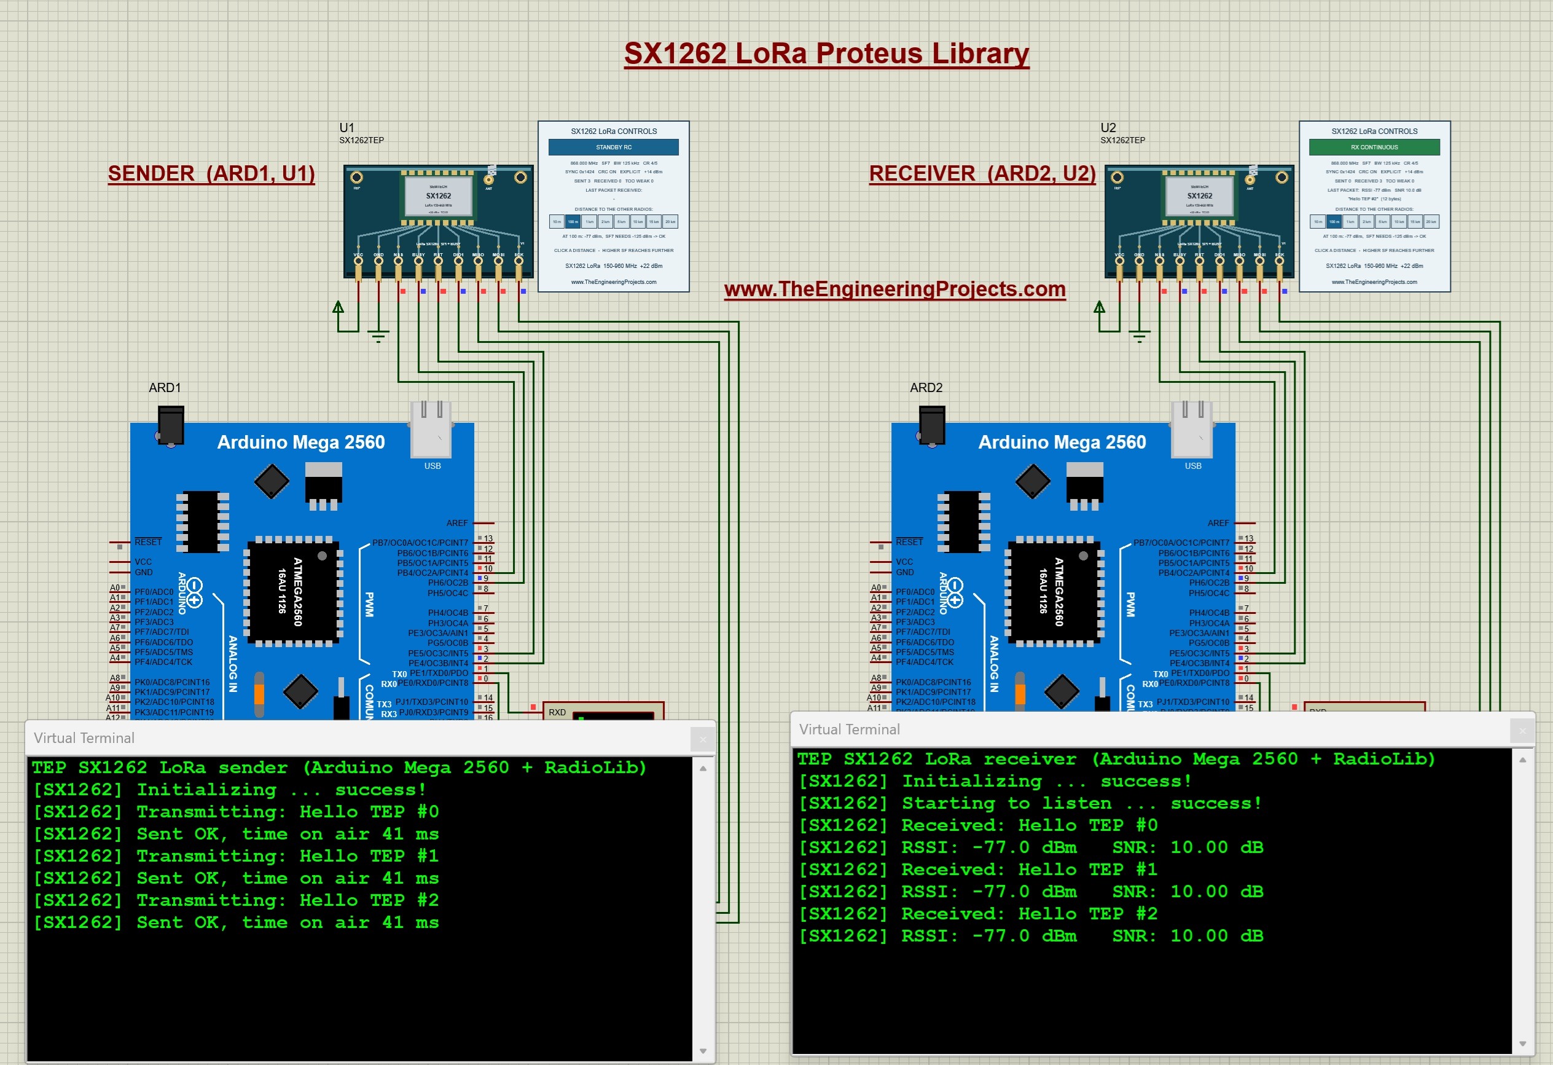The height and width of the screenshot is (1065, 1553).
Task: Click the ATMEGA2560 chip on ARD2 board
Action: (x=1055, y=592)
